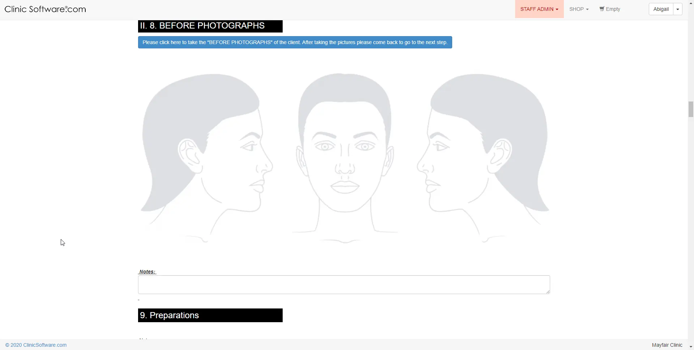Click the Mayfair Clinic footer label
694x350 pixels.
tap(667, 345)
